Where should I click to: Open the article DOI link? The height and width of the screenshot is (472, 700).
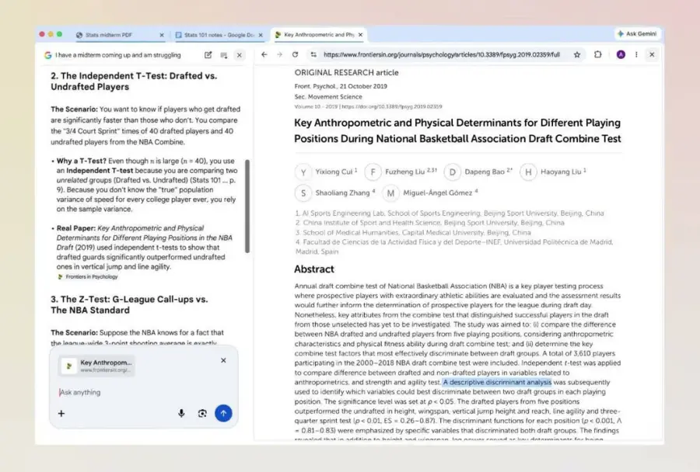[x=392, y=106]
